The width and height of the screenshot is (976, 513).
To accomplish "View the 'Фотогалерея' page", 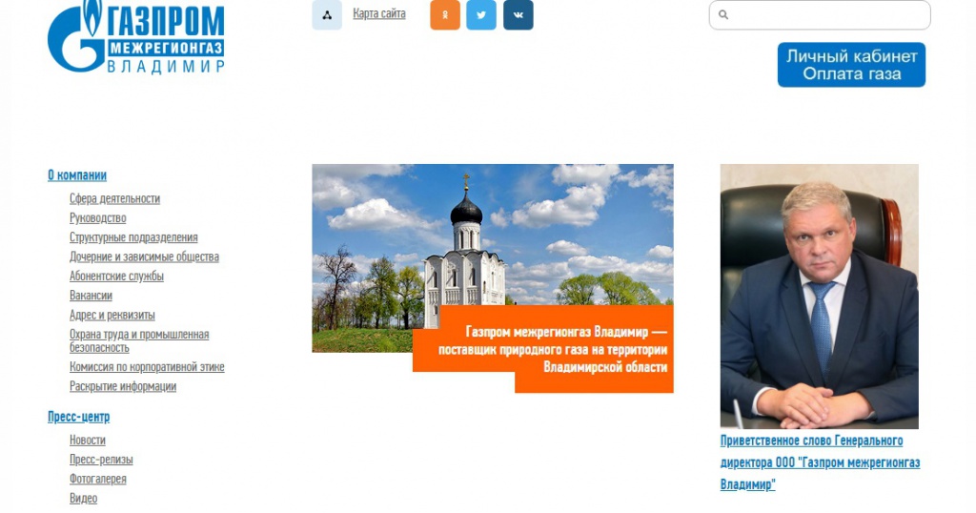I will coord(98,479).
